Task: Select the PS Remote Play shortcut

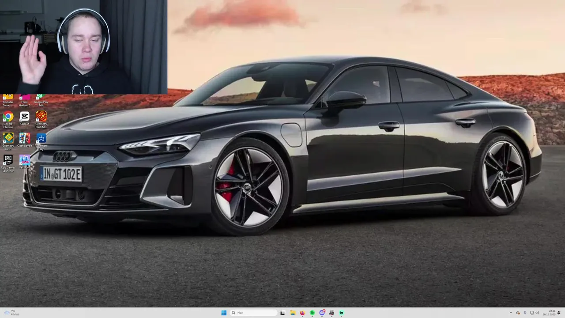Action: coord(41,141)
